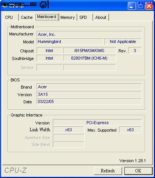Screen dimensions: 155x178
Task: Click the graphic version 'PCI-Express' field
Action: pos(97,123)
